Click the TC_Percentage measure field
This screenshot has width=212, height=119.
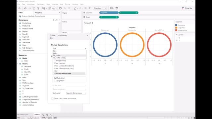click(28, 83)
